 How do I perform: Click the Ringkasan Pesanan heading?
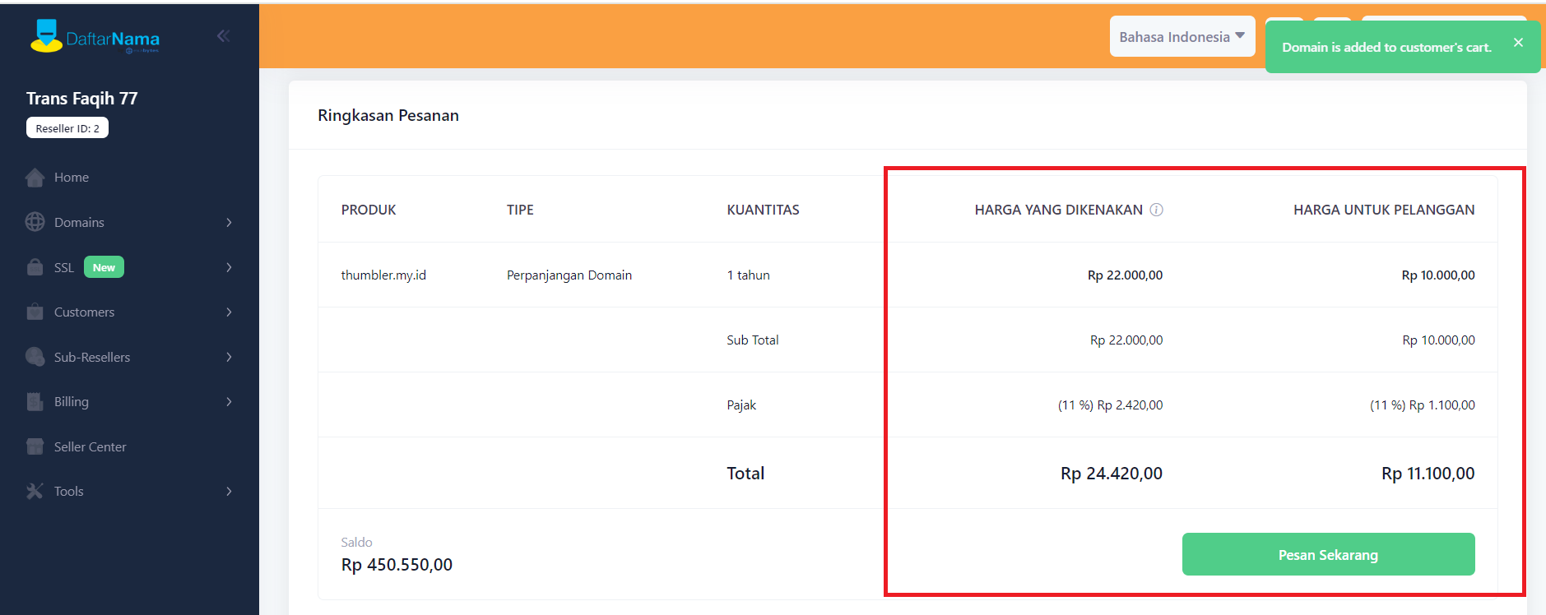coord(388,116)
